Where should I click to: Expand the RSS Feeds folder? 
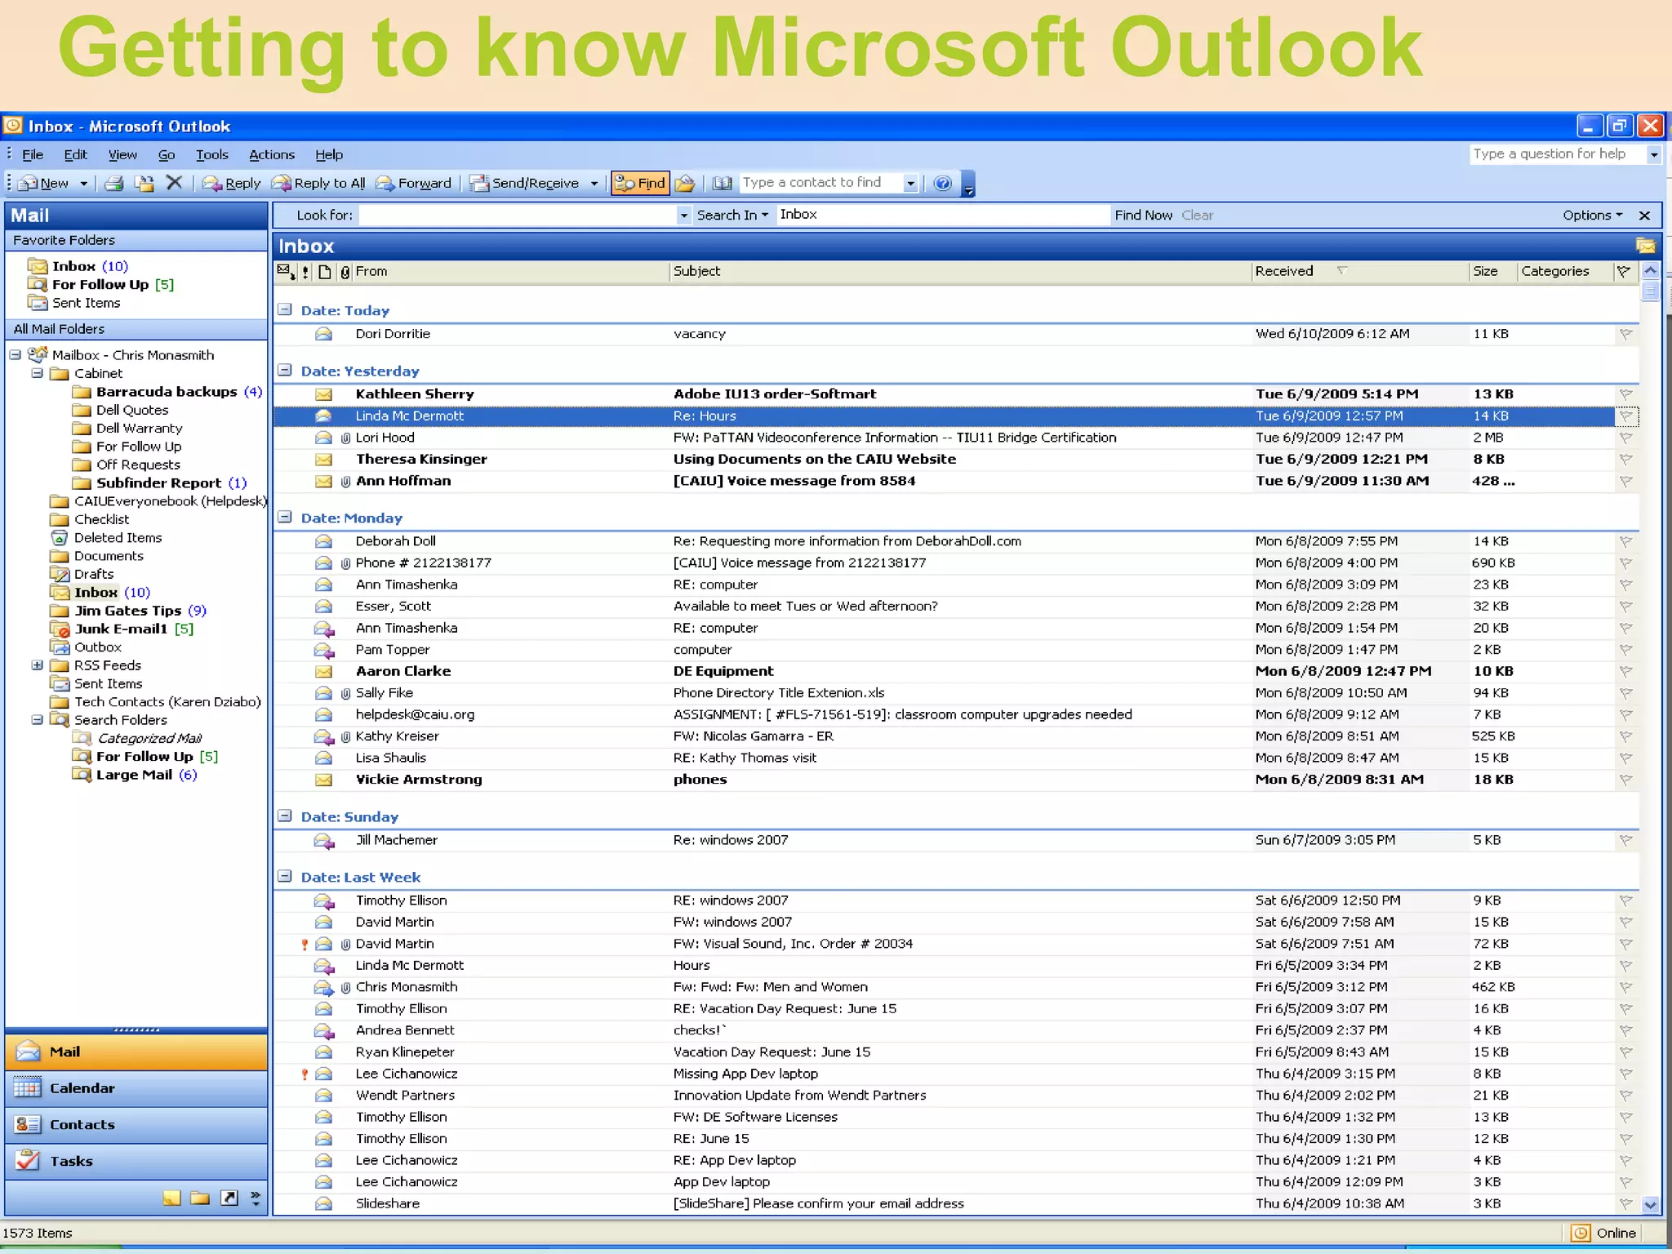click(38, 665)
